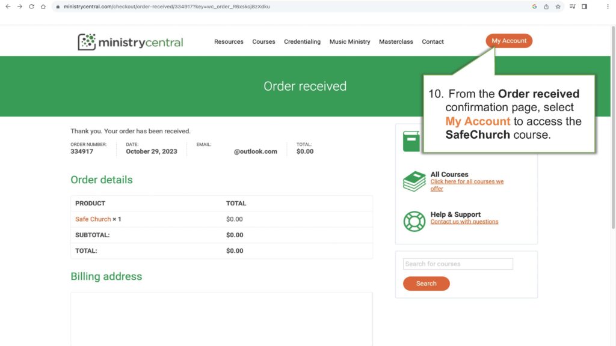The width and height of the screenshot is (616, 346).
Task: Open the Safe Church product link
Action: click(x=93, y=219)
